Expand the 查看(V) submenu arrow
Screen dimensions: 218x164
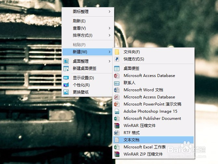(x=110, y=28)
